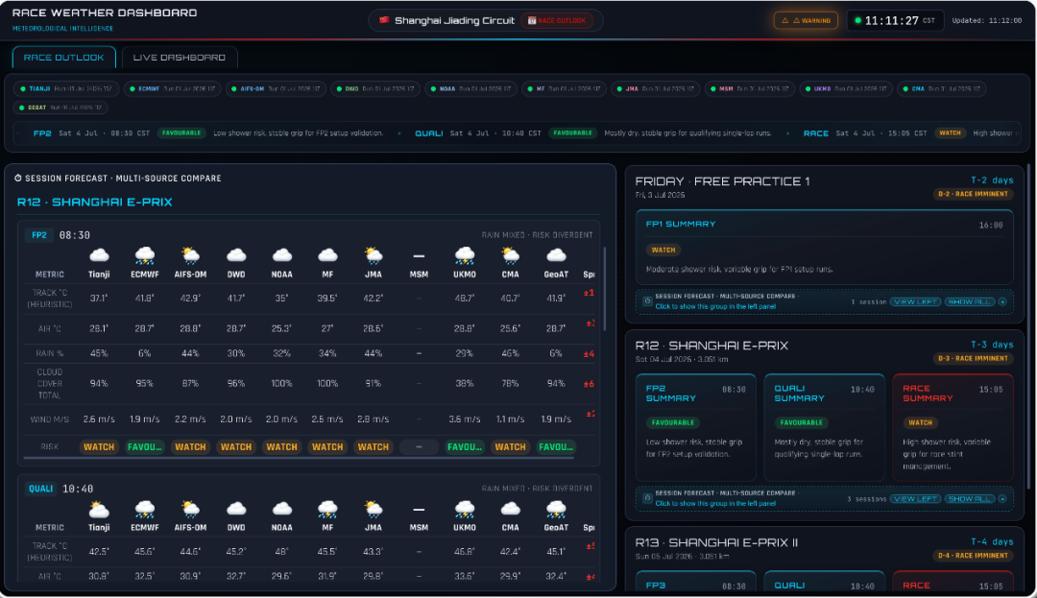Click clock icon in Friday session forecast bar

(647, 300)
